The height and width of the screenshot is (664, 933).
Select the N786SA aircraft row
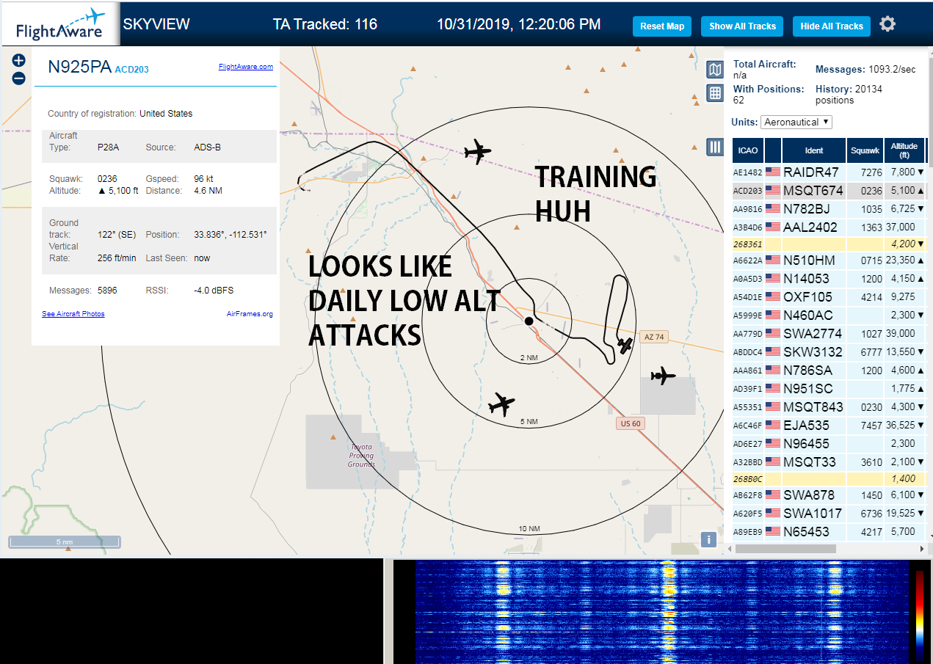point(829,370)
